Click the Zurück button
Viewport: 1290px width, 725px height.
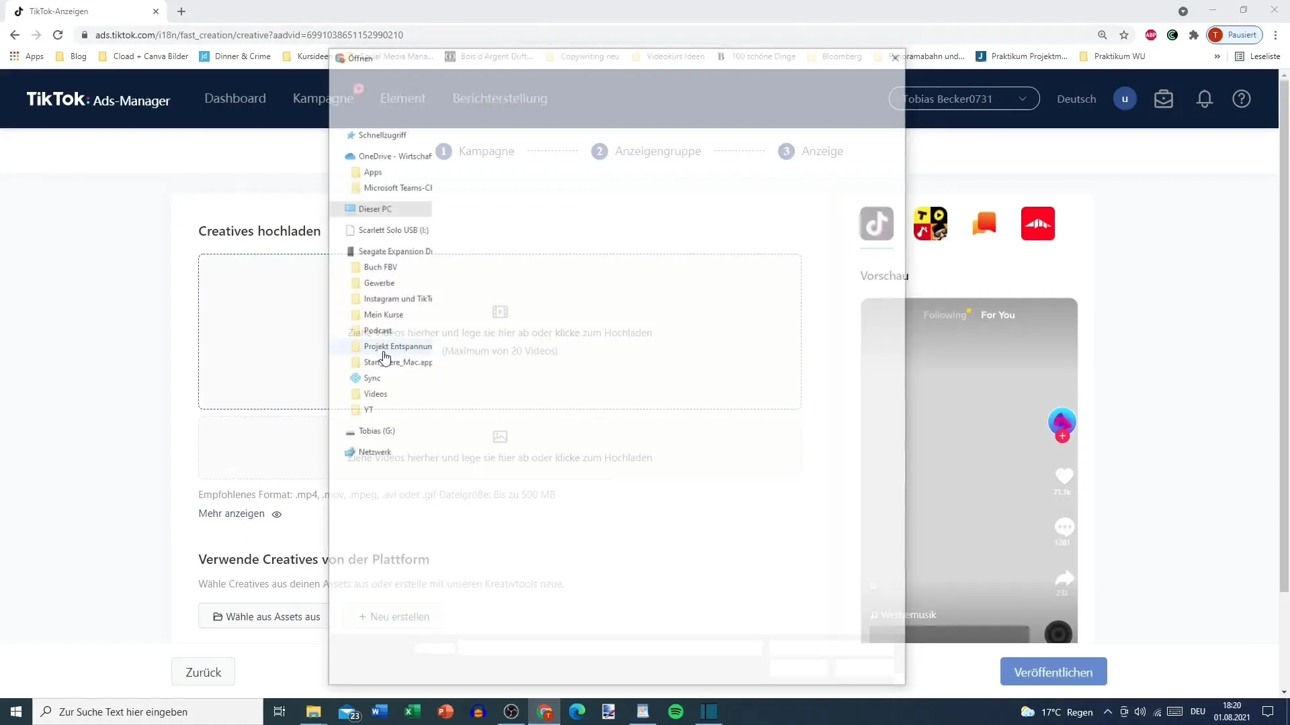pos(203,672)
